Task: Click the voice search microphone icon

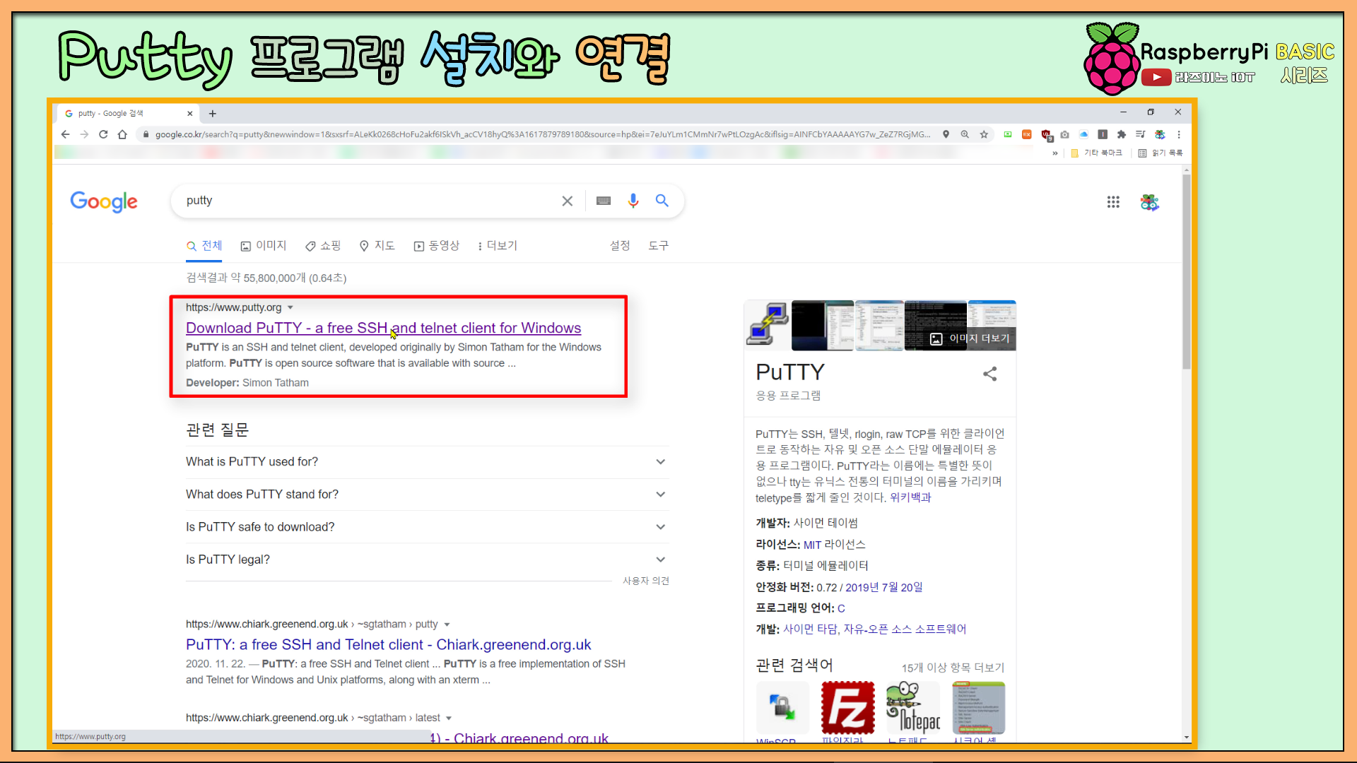Action: 633,201
